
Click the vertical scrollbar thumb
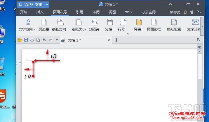pos(200,66)
